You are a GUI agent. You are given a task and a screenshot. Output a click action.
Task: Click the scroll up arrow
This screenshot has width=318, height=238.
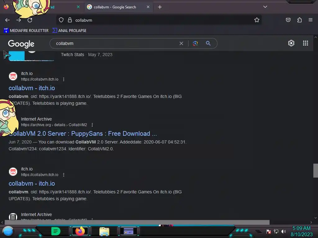pos(316,37)
